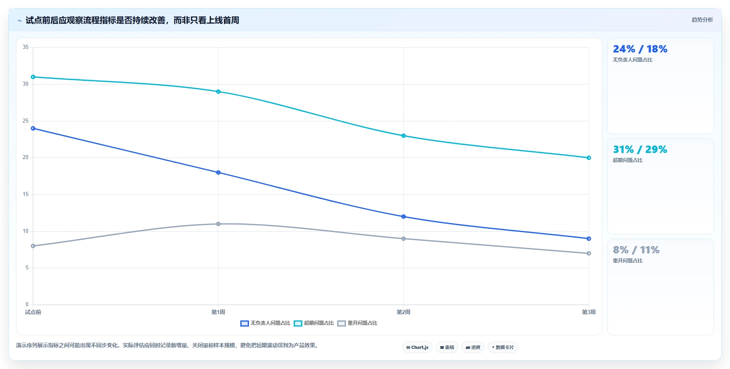This screenshot has height=369, width=730.
Task: Click the teal data point at 第2周 (23)
Action: [x=403, y=136]
